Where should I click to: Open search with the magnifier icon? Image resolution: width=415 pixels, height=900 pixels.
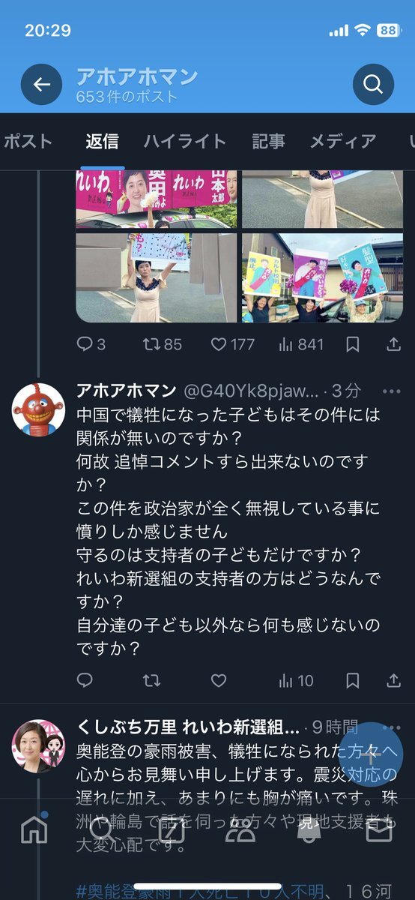point(373,84)
